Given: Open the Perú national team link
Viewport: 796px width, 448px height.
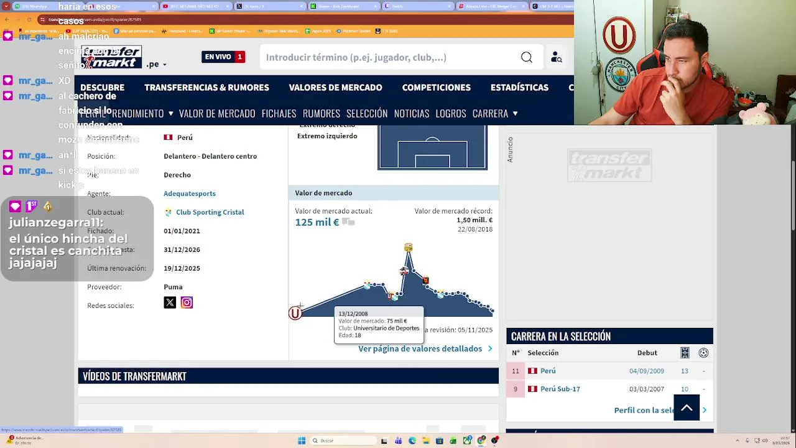Looking at the screenshot, I should (548, 371).
